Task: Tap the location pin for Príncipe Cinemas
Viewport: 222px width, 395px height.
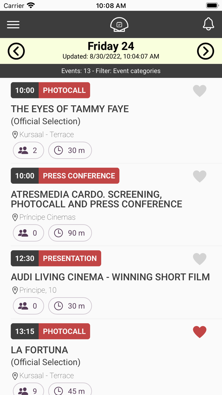Action: [15, 217]
